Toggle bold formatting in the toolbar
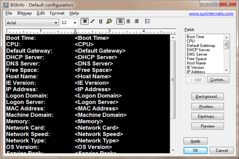Viewport: 239px width, 159px height. (x=84, y=21)
